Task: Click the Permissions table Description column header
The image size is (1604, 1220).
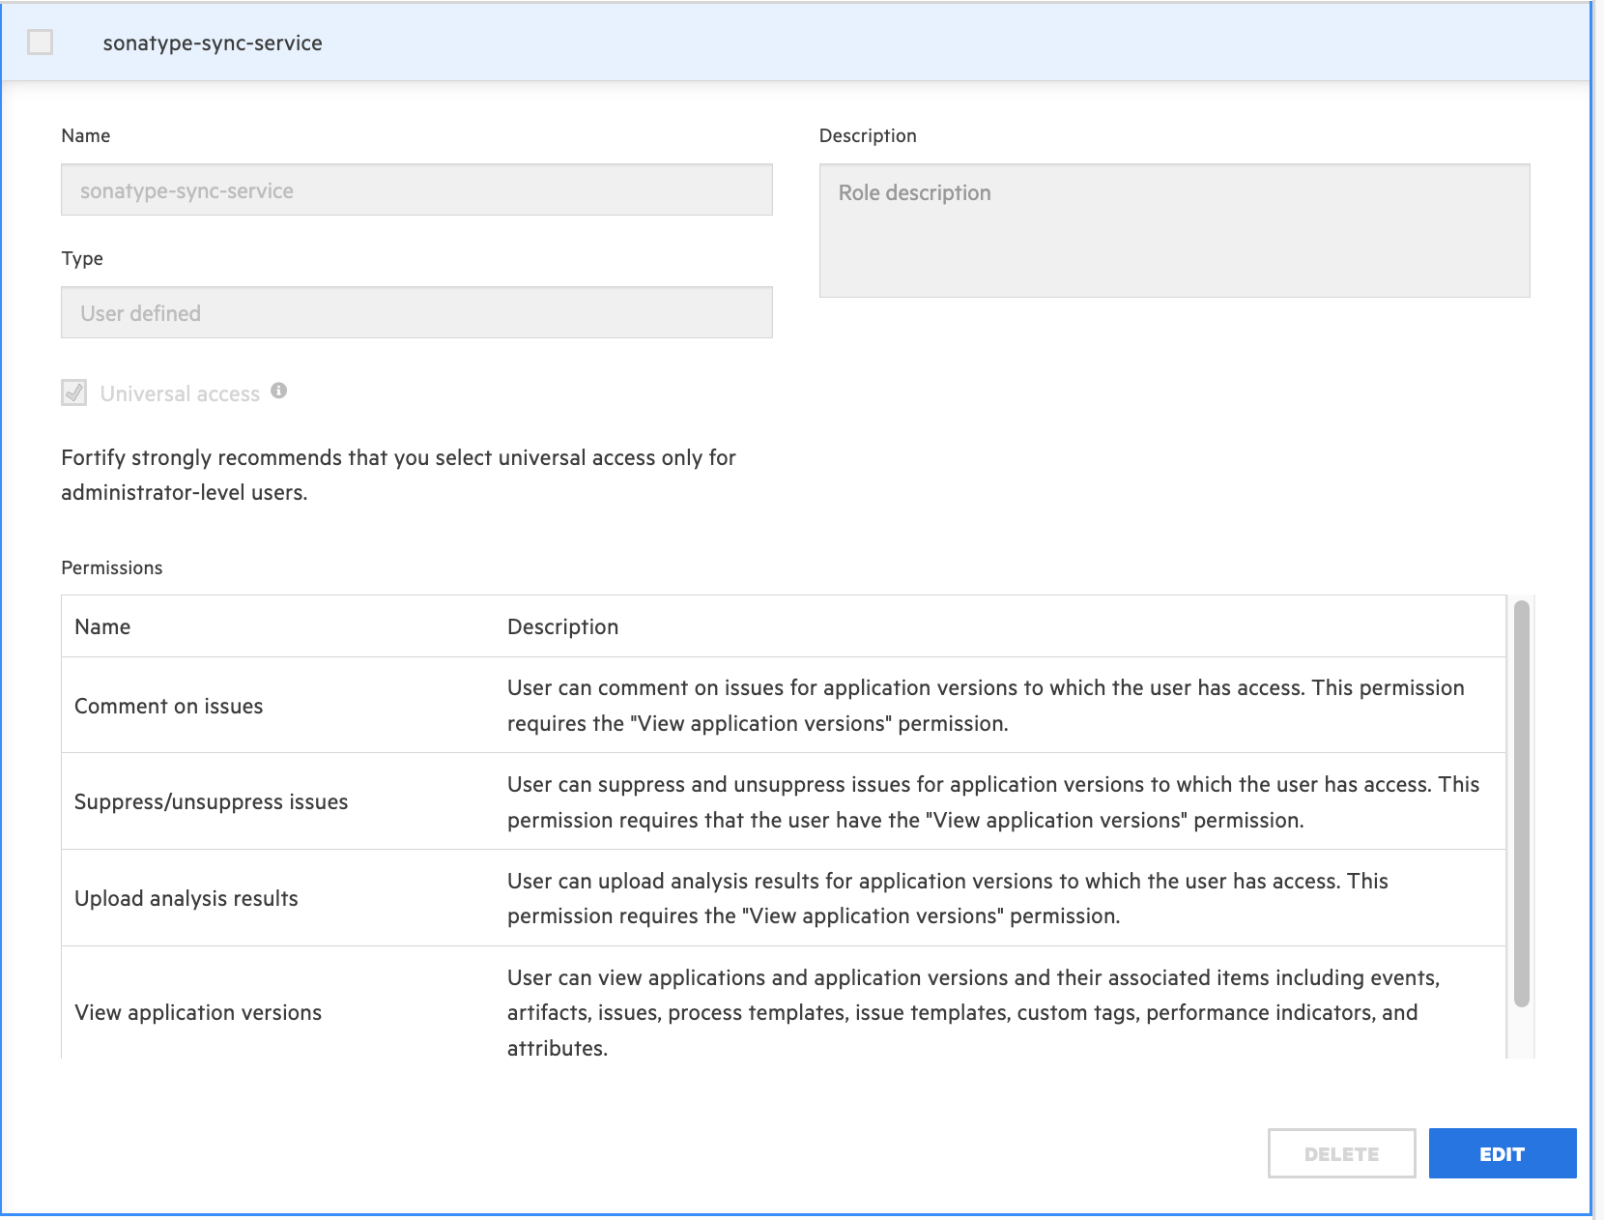Action: click(x=562, y=626)
